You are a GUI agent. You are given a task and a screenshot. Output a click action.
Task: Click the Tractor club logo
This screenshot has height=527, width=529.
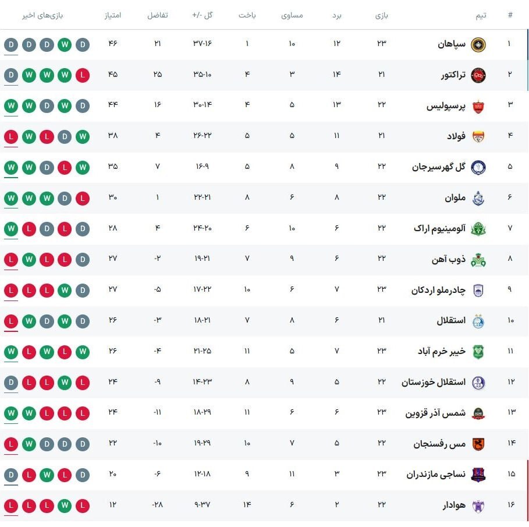478,75
